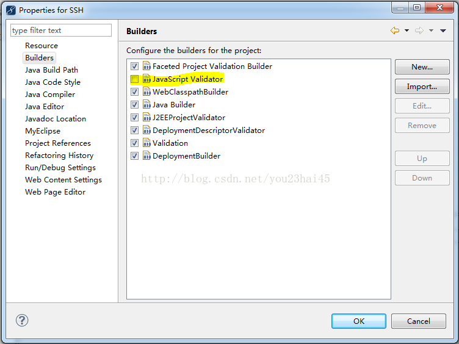Click the WebClasspathBuilder file icon

point(146,91)
